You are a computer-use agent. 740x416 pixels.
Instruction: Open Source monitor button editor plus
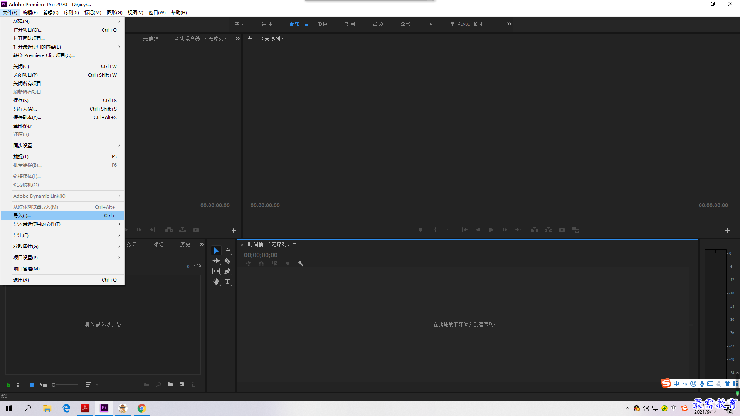(234, 231)
